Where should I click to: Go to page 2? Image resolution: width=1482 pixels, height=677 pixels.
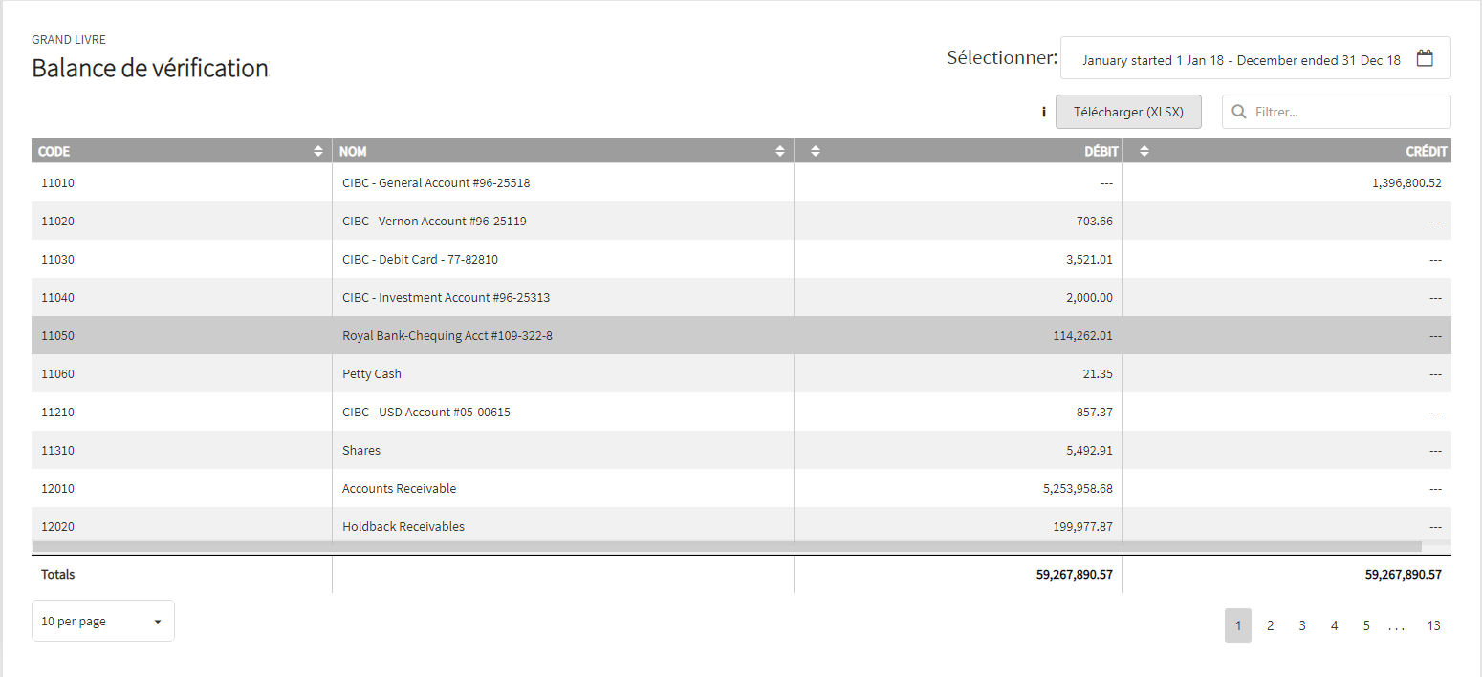pos(1270,625)
